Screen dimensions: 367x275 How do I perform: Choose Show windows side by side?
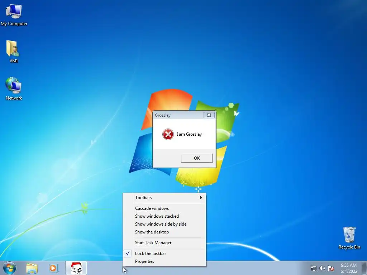tap(164, 224)
